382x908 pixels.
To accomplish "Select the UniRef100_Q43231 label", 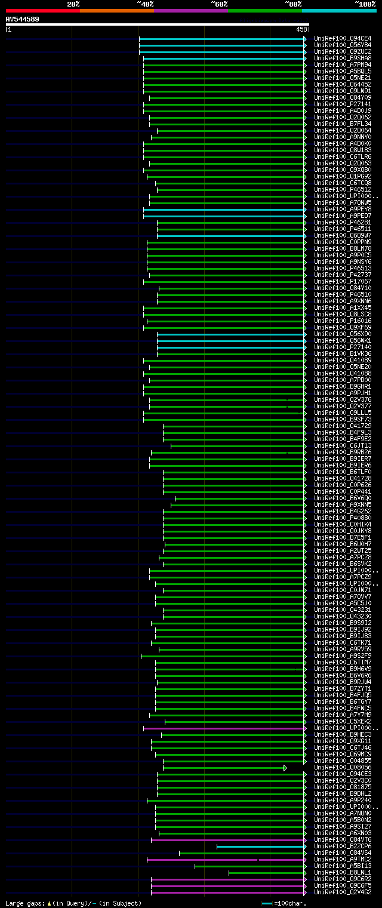I will click(343, 610).
